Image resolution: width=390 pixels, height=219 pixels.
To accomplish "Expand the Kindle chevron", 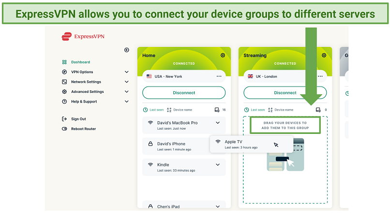I will pyautogui.click(x=218, y=165).
